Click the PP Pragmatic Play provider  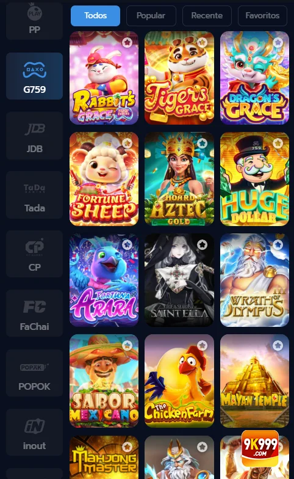(x=34, y=21)
